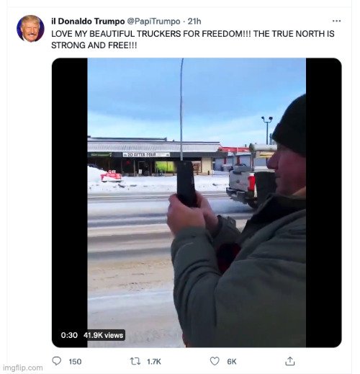Click the retweet arrows icon

click(x=135, y=361)
